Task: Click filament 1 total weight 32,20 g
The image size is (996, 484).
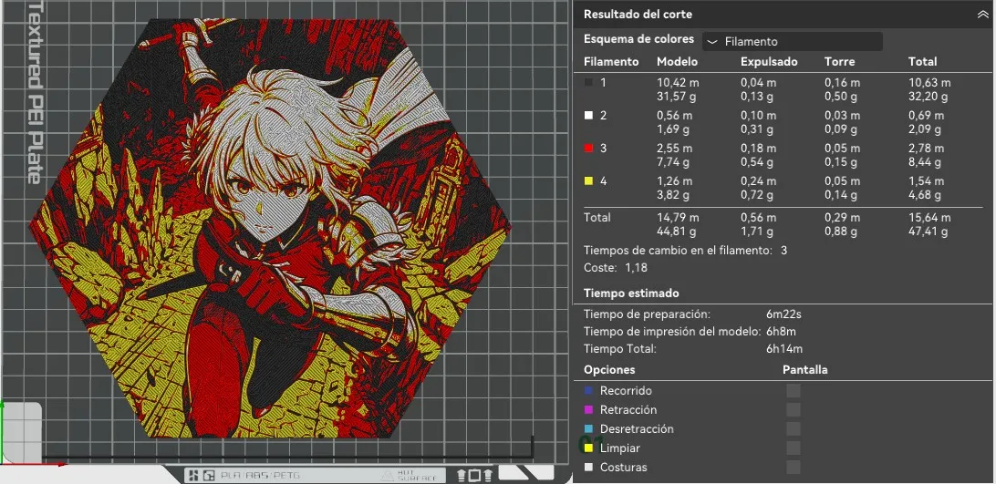Action: (928, 97)
